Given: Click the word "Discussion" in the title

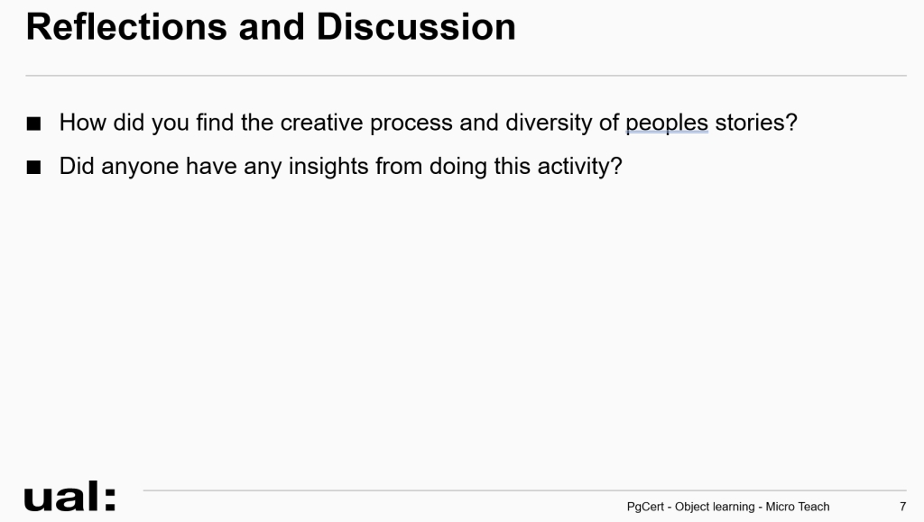Looking at the screenshot, I should tap(415, 27).
